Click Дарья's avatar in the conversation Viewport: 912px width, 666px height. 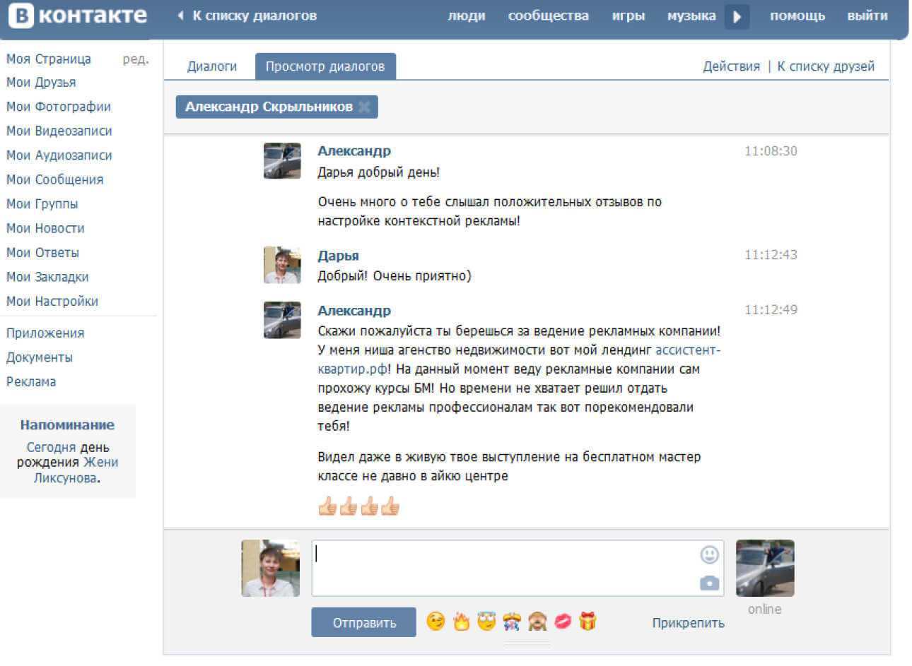click(281, 265)
